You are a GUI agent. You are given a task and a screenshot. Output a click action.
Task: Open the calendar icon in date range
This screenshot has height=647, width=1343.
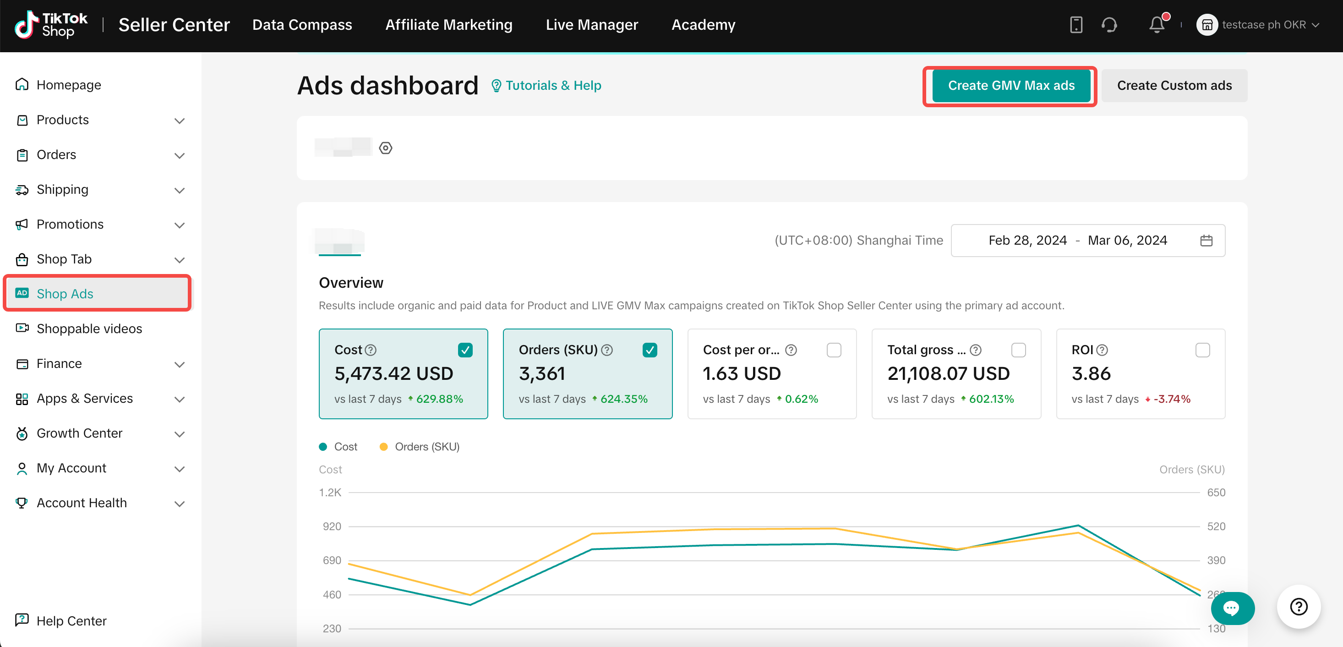click(1206, 241)
